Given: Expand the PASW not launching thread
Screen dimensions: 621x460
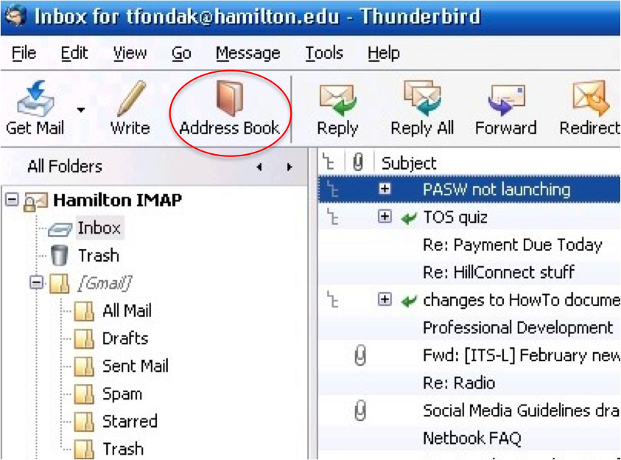Looking at the screenshot, I should (x=385, y=189).
